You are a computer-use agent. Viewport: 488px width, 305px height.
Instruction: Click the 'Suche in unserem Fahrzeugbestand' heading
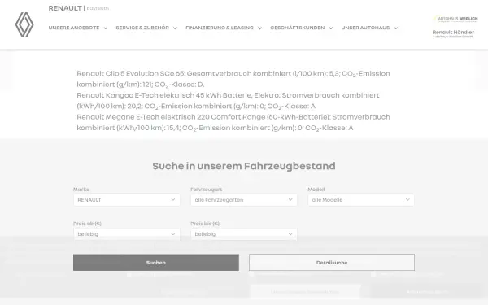[244, 166]
